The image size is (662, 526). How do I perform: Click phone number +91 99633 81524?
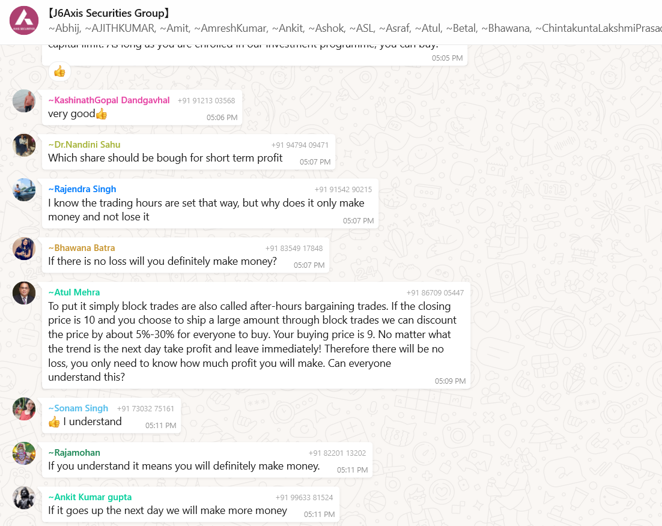point(304,498)
